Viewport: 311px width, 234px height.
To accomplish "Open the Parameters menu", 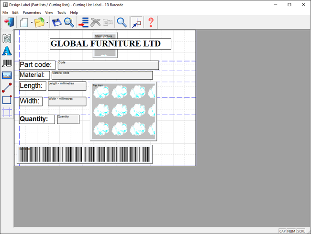I will click(x=32, y=12).
